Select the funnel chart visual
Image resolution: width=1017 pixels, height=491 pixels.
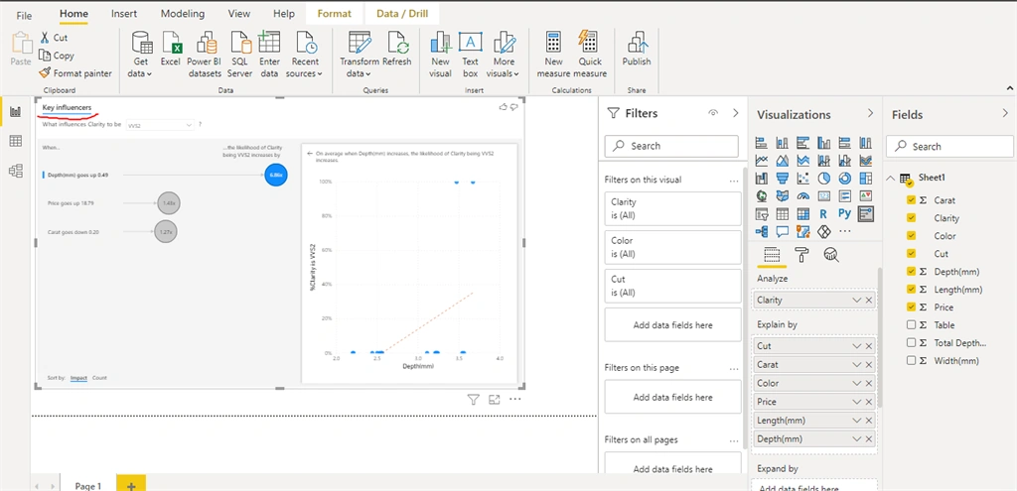point(783,178)
